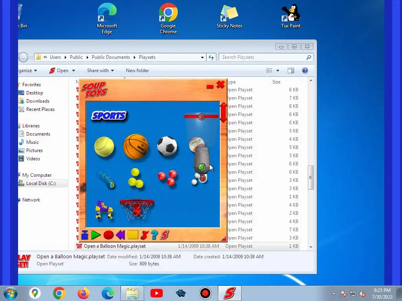The height and width of the screenshot is (301, 402).
Task: Click the green S button on the cannon
Action: coord(202,167)
